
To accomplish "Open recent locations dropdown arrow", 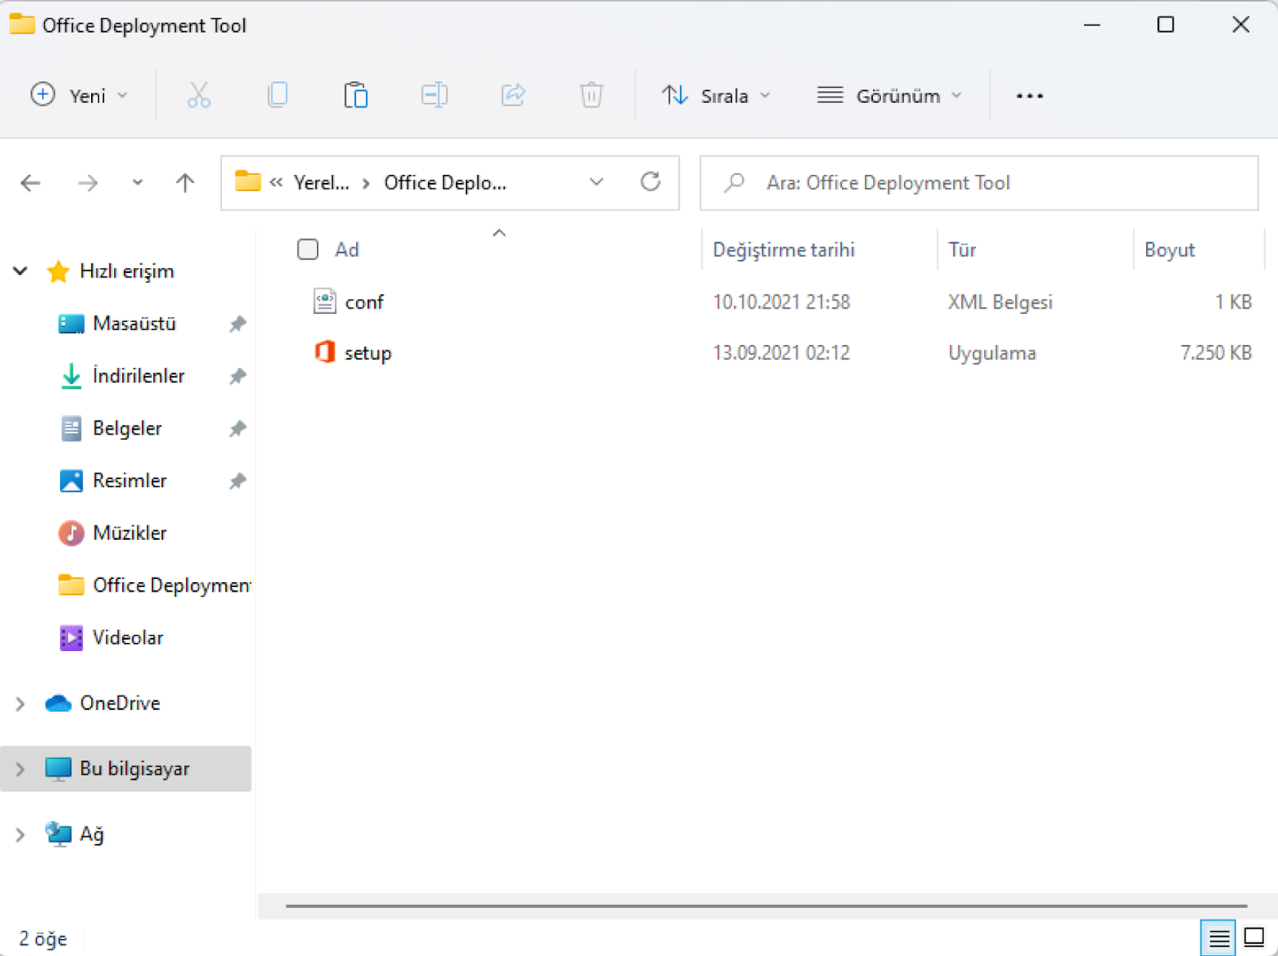I will [137, 183].
